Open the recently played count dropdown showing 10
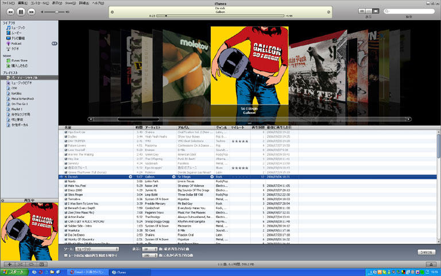The height and width of the screenshot is (276, 441). (149, 249)
